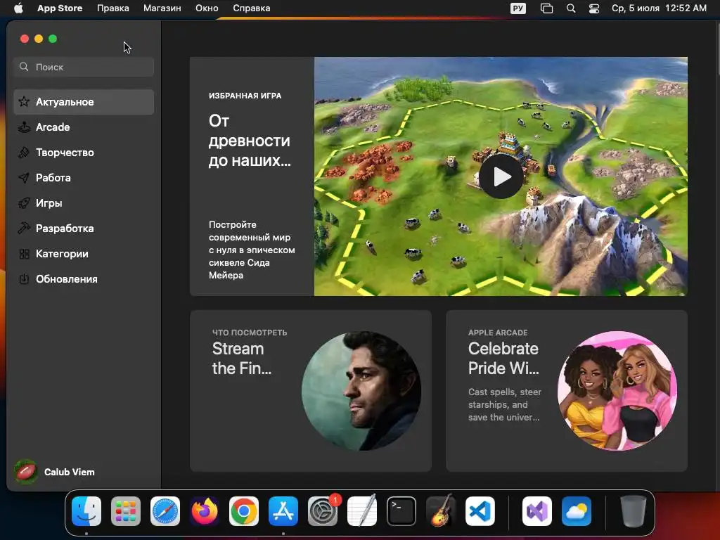Viewport: 720px width, 540px height.
Task: Switch the РУ keyboard input source
Action: 518,8
